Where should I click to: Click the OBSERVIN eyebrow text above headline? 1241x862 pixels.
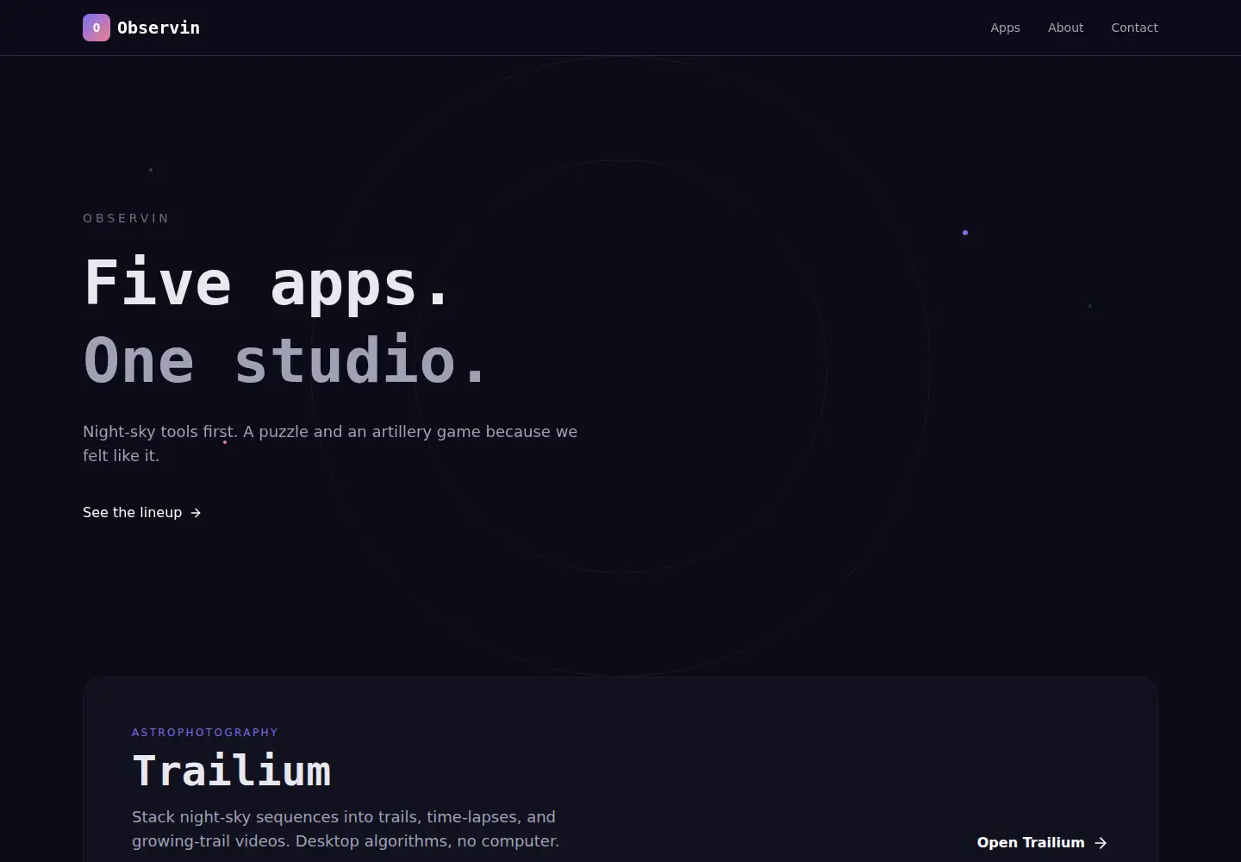126,218
